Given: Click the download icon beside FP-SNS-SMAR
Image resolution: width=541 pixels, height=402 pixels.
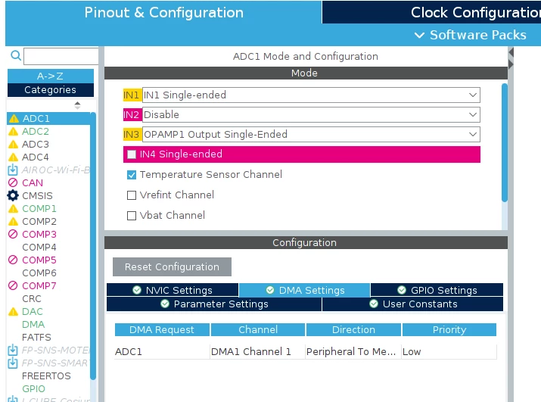Looking at the screenshot, I should click(13, 363).
